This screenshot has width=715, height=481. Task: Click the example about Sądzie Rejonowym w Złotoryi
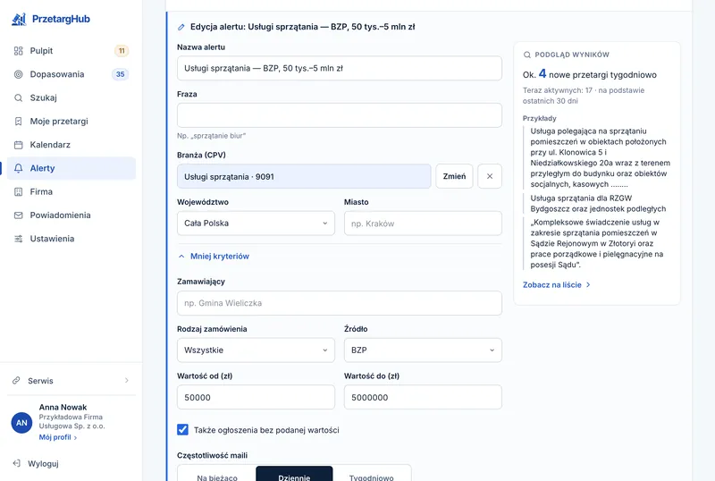click(x=596, y=243)
